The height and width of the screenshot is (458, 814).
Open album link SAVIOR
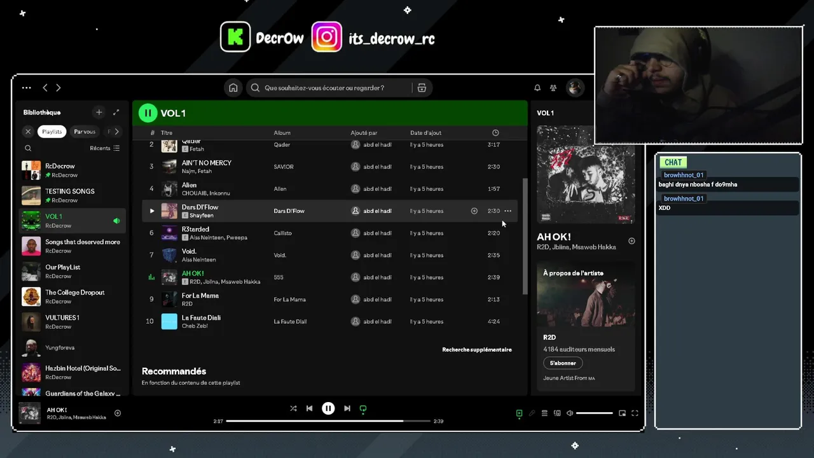284,167
